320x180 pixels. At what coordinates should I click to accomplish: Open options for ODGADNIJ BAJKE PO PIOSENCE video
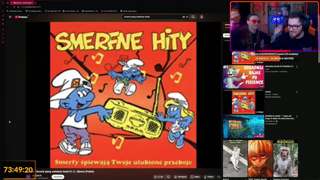coord(297,67)
